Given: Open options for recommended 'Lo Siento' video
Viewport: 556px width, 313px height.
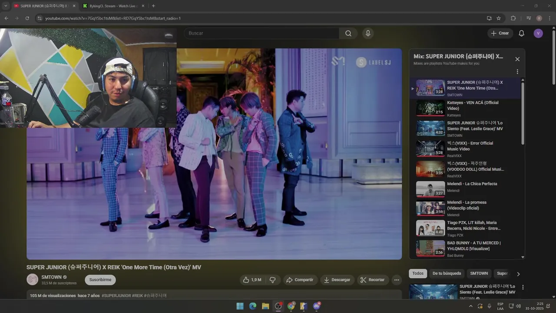Looking at the screenshot, I should (x=523, y=287).
